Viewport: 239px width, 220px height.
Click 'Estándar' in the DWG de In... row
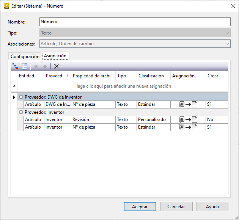coord(154,104)
